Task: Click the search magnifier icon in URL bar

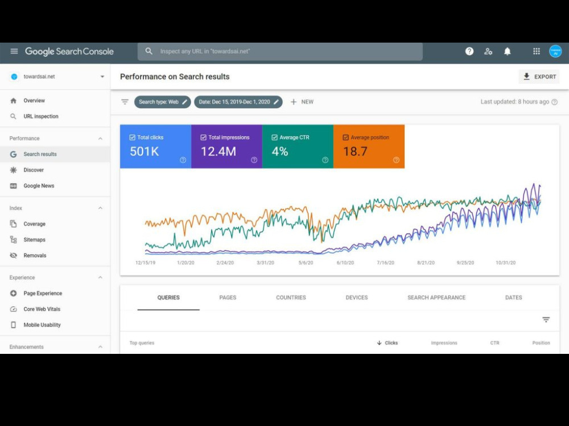Action: (149, 51)
